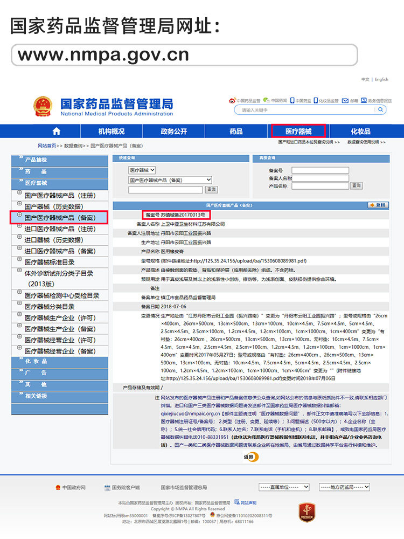
Task: Collapse the 医疗器械 sidebar section
Action: pyautogui.click(x=59, y=183)
